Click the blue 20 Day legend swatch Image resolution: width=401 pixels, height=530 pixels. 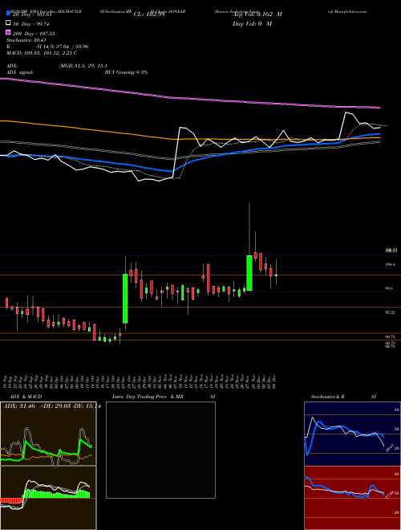point(9,13)
